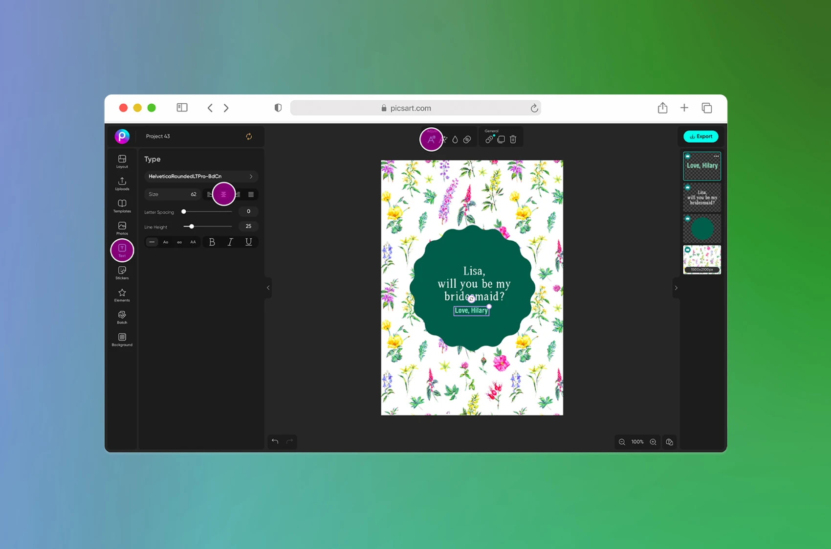Open the options menu on the Love, Hilary layer
Image resolution: width=831 pixels, height=549 pixels.
tap(716, 156)
